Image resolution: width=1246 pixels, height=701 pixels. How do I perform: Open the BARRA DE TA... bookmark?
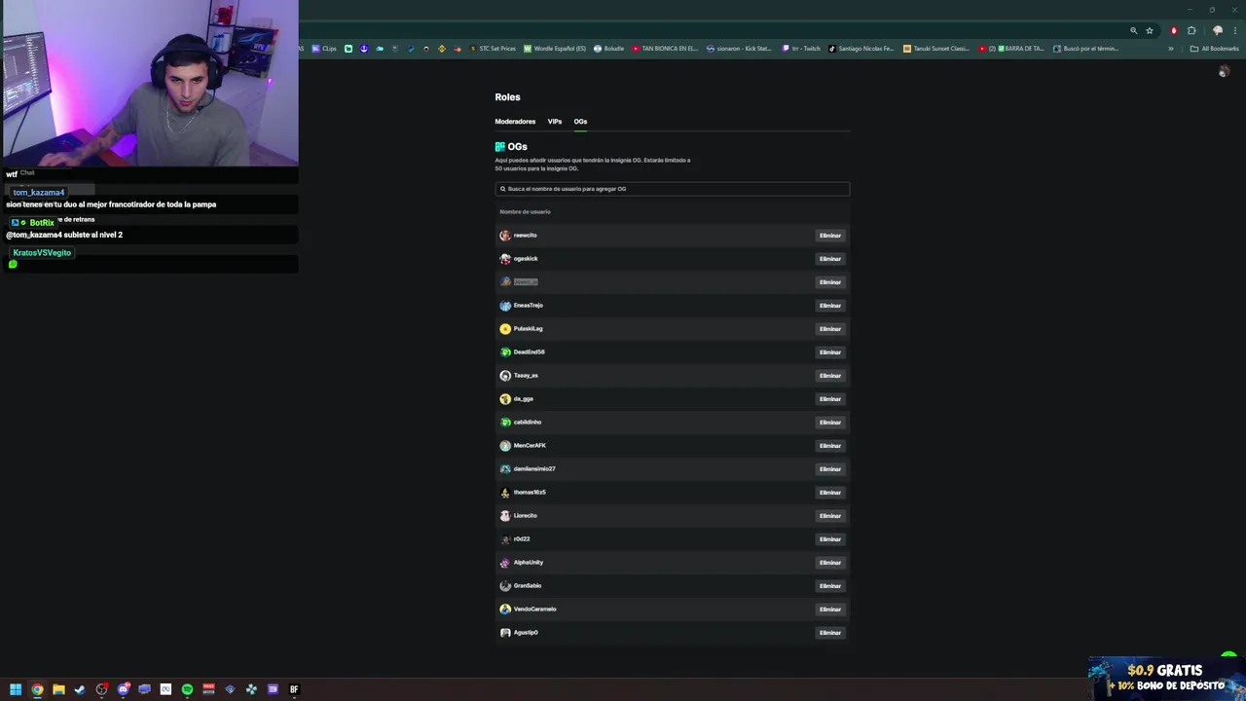pyautogui.click(x=1011, y=49)
